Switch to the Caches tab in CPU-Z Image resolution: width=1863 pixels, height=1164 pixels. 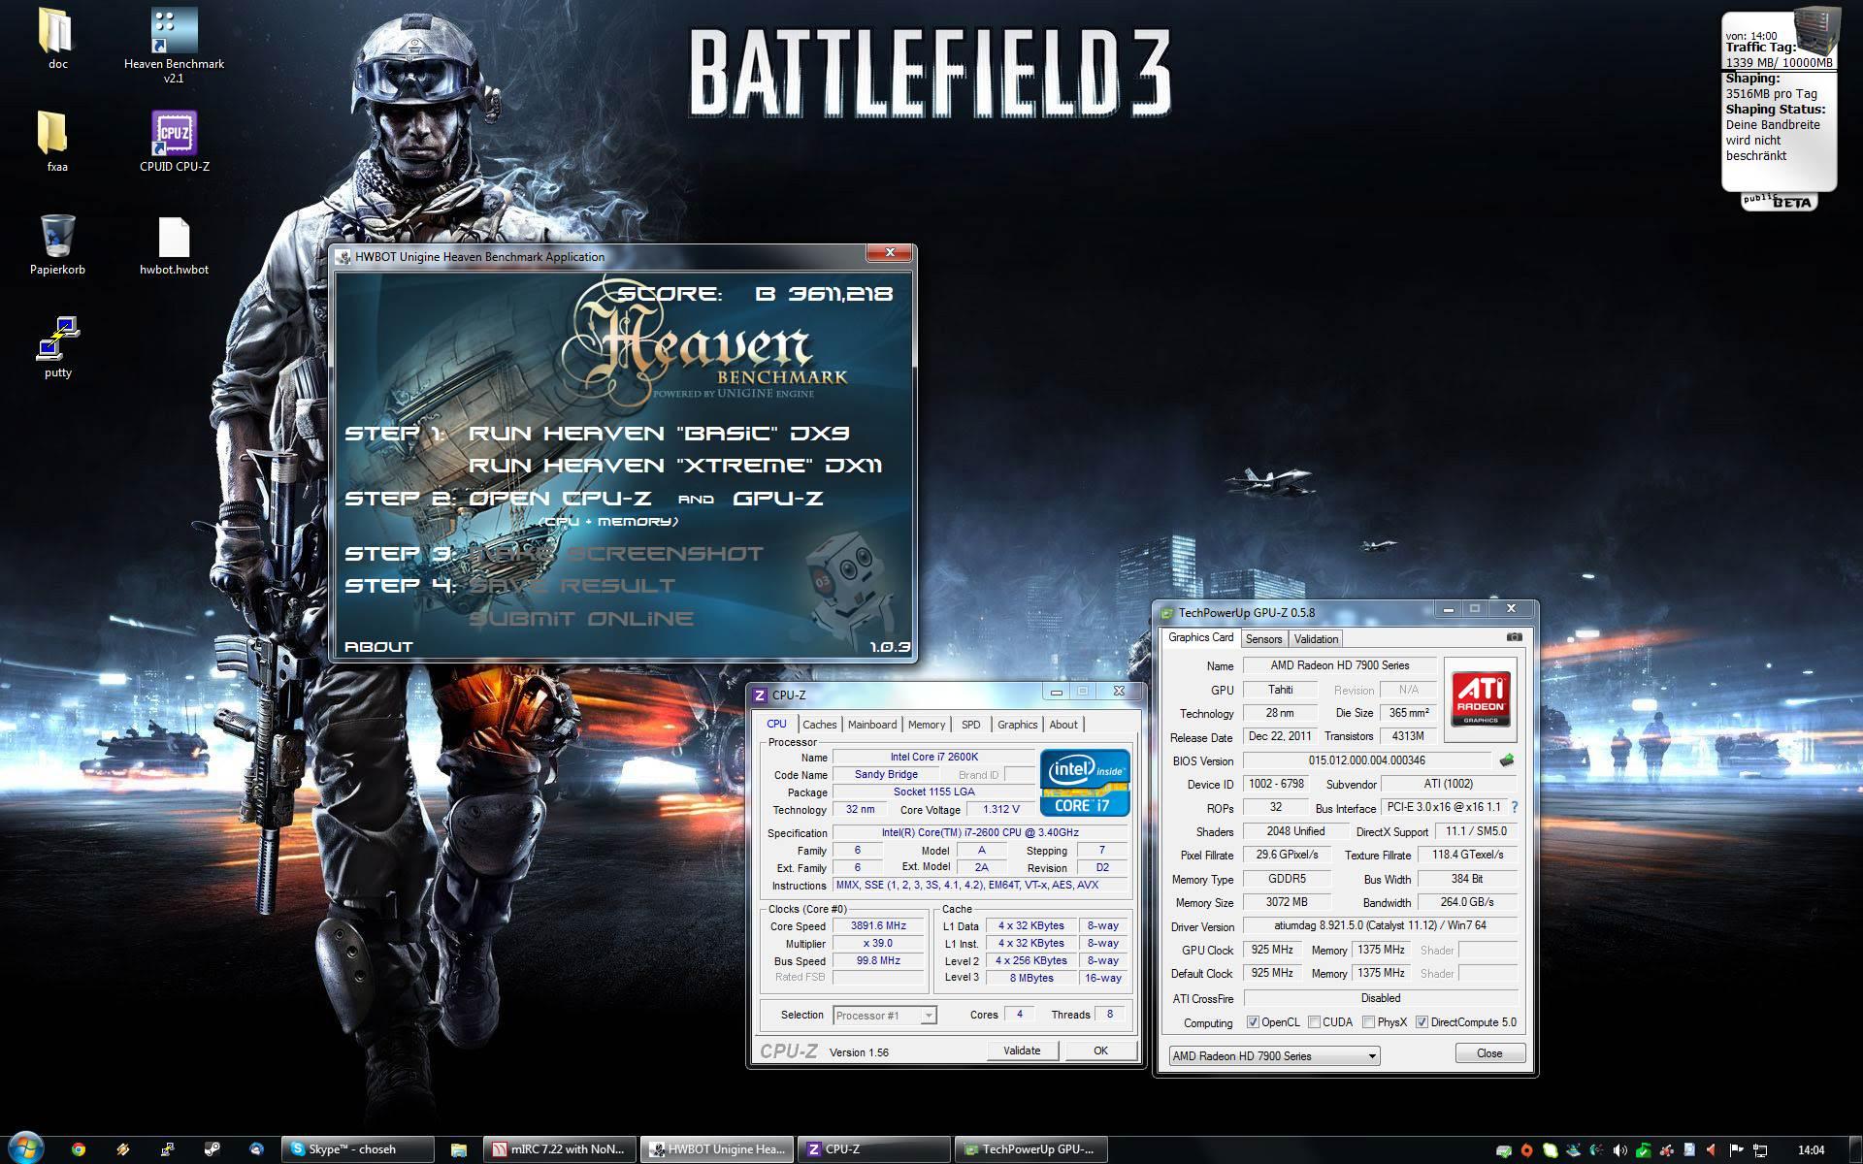[819, 725]
